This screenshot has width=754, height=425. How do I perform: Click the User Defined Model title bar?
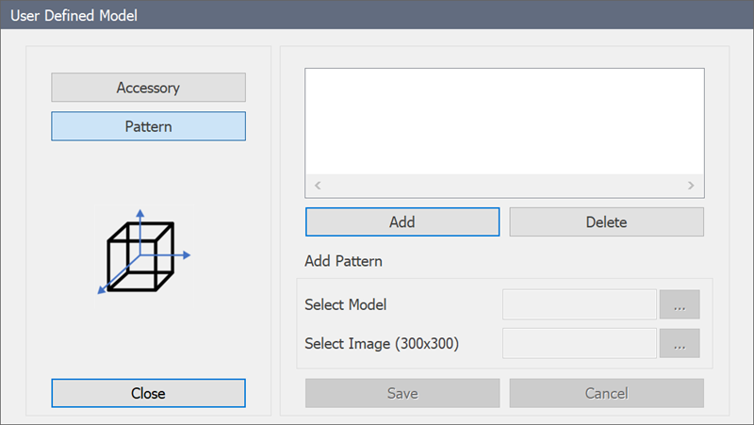(x=377, y=15)
